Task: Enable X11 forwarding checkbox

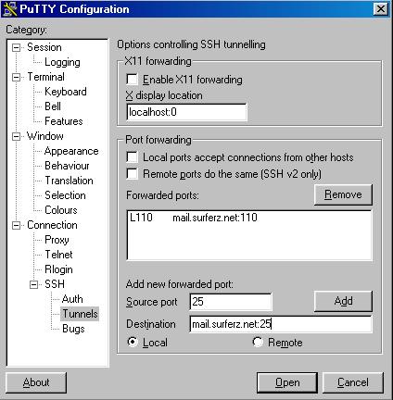Action: pos(133,80)
